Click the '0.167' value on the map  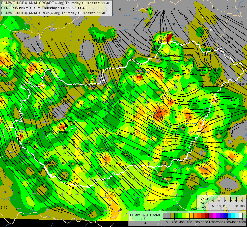[205, 163]
